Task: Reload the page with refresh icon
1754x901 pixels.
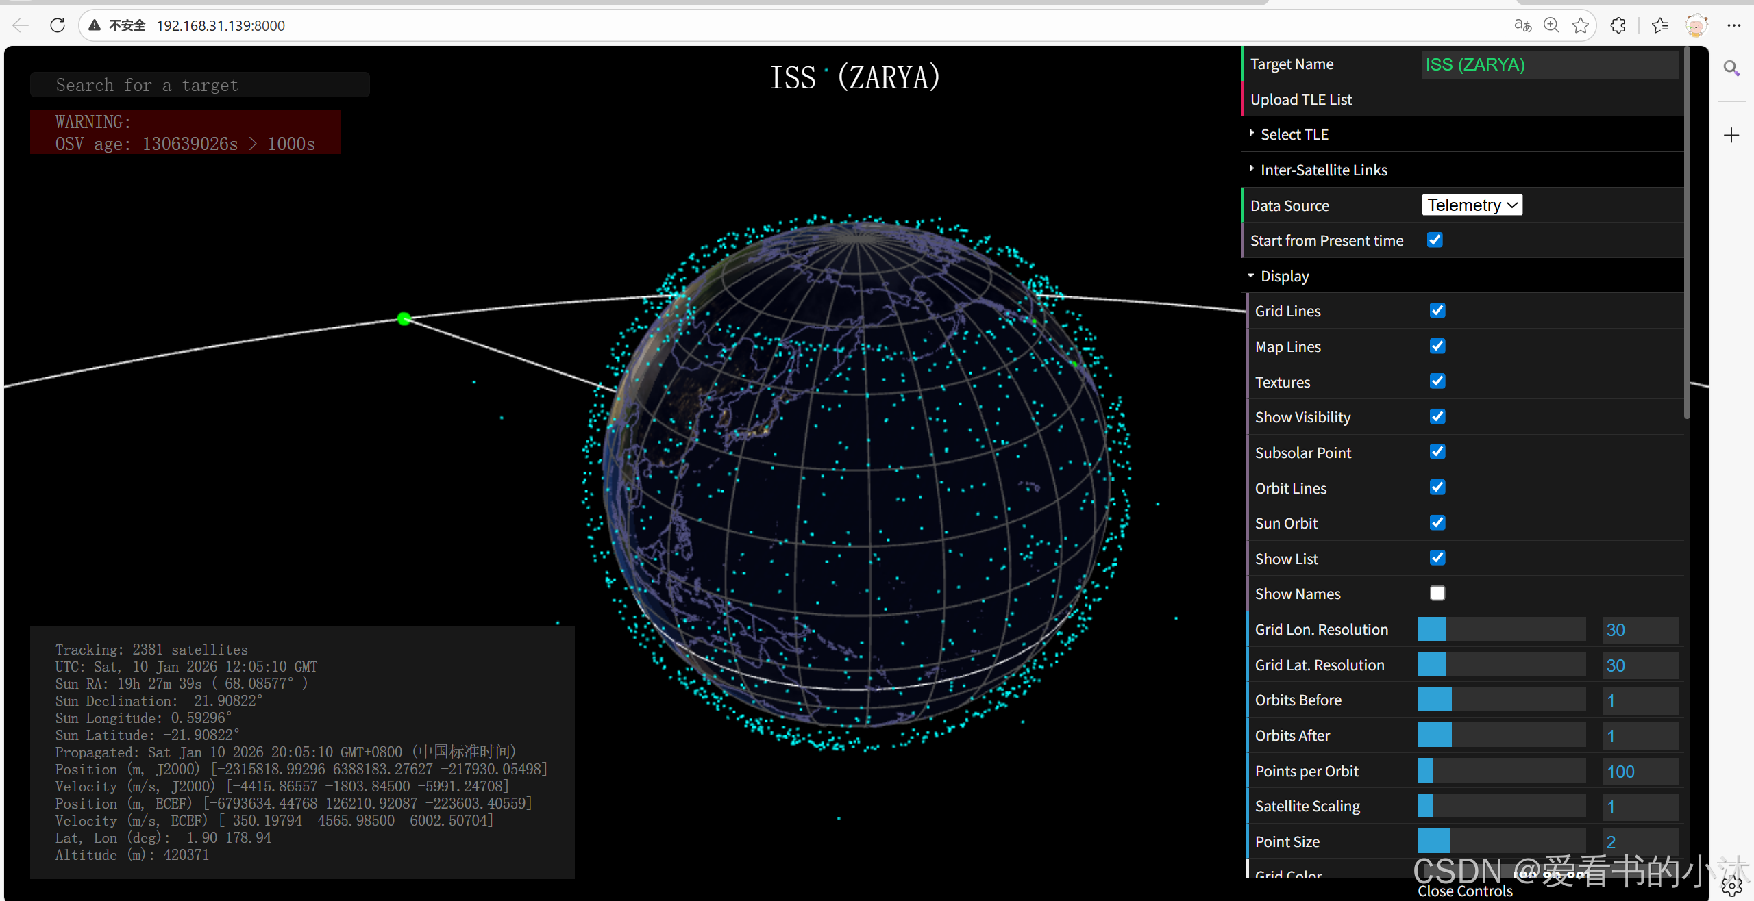Action: (x=58, y=25)
